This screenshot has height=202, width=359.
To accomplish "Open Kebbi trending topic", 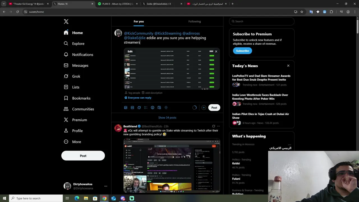I will [236, 163].
